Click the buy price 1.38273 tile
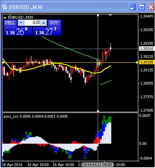Viewport: 155px width, 168px height. tap(47, 31)
